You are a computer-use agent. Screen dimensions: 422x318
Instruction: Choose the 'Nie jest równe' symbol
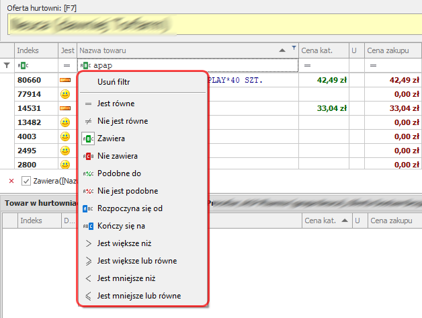coord(88,121)
